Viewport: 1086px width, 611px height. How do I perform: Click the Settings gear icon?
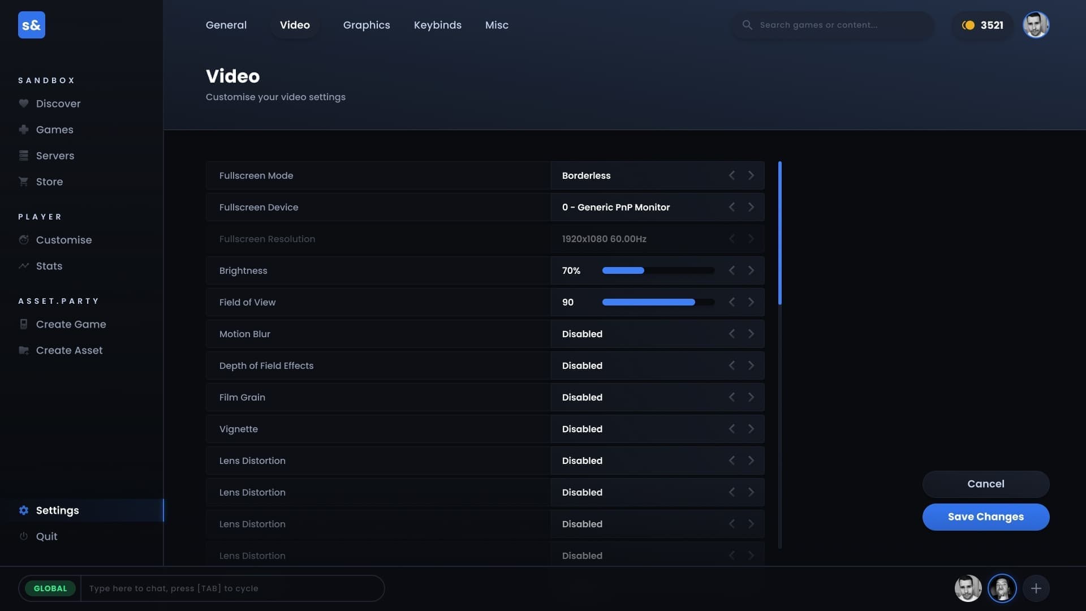click(x=23, y=510)
